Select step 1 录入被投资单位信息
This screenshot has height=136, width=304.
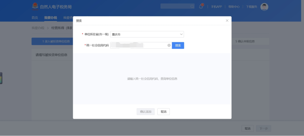pyautogui.click(x=52, y=41)
